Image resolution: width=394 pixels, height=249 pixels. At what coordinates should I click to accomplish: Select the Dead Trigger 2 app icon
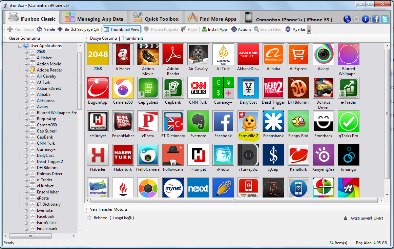(273, 88)
